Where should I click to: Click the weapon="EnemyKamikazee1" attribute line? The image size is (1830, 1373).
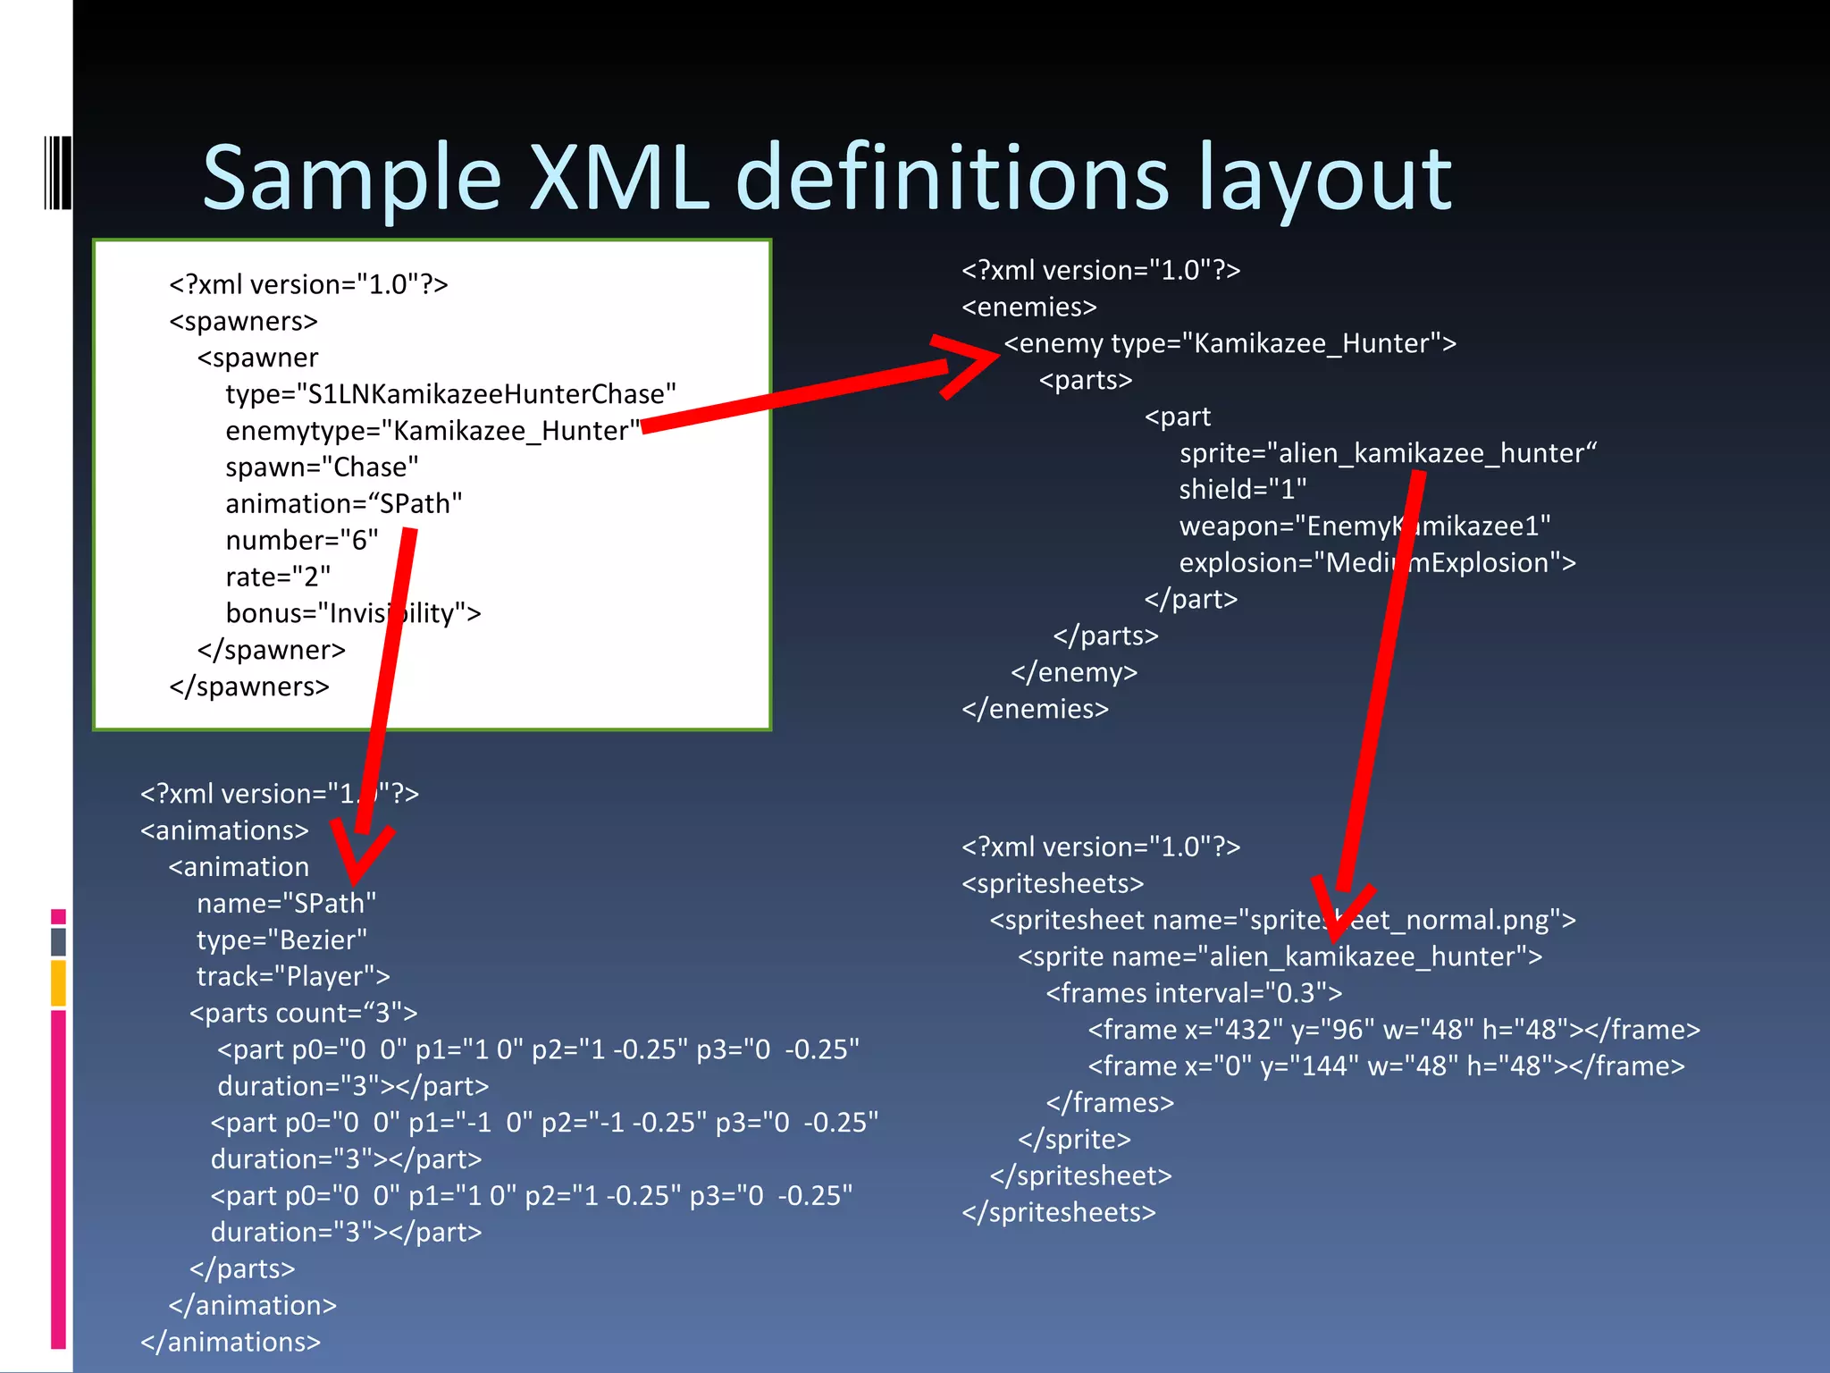pos(1364,526)
